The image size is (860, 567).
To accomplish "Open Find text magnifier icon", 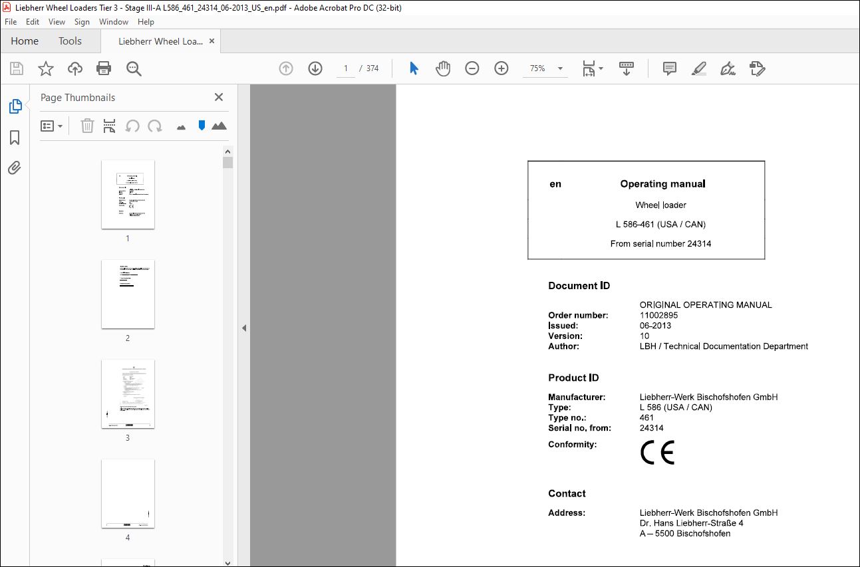I will click(x=134, y=68).
